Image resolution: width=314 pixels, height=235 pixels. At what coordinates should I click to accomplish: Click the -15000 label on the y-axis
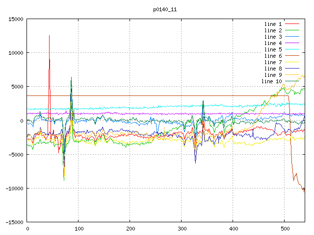click(14, 222)
